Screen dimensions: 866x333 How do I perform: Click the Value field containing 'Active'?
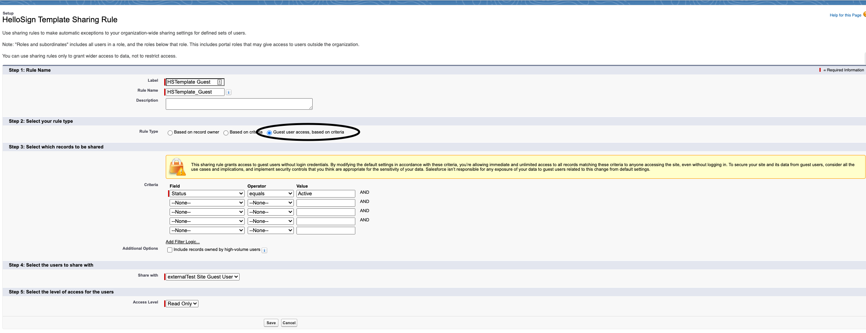tap(326, 194)
